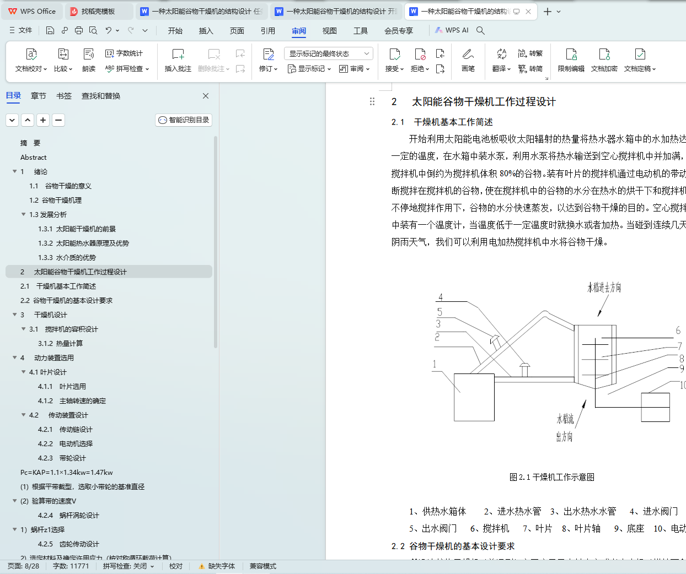Open the 比较 compare dropdown

pyautogui.click(x=63, y=61)
